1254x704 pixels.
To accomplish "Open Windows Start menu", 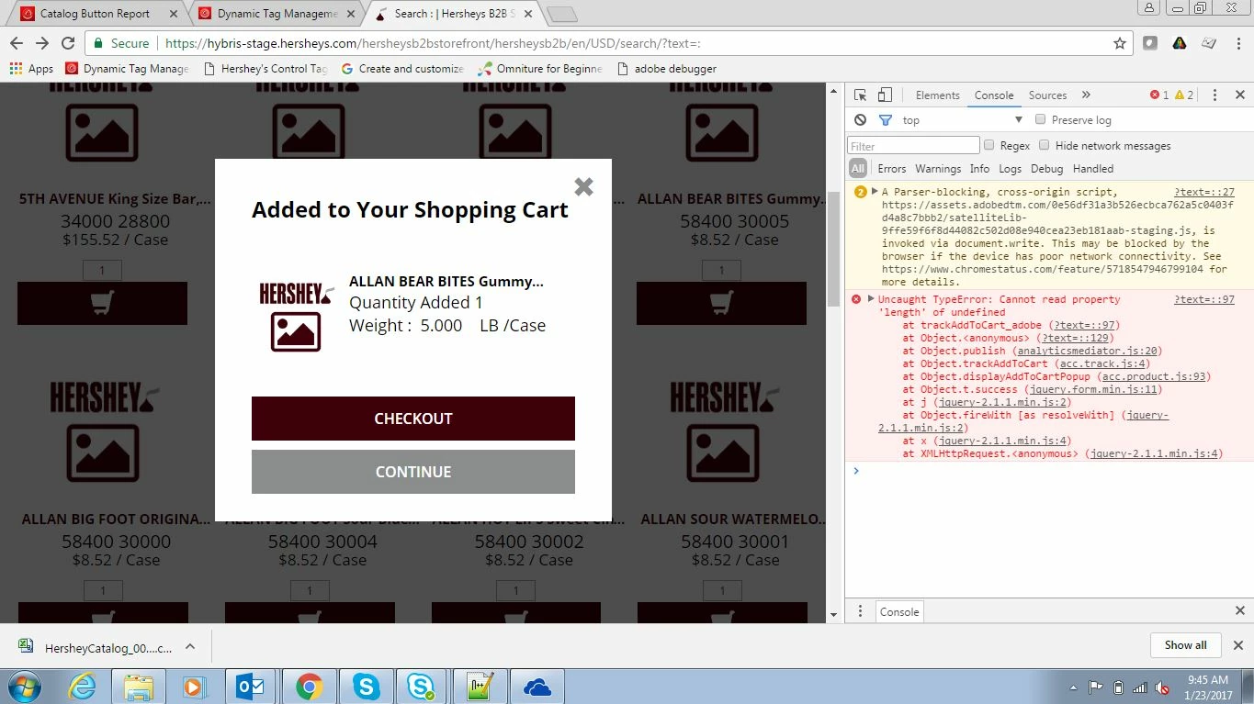I will 25,687.
